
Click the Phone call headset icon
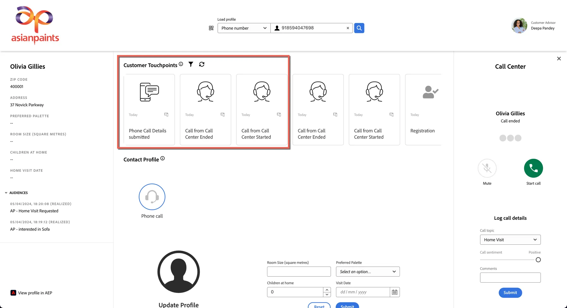point(152,197)
